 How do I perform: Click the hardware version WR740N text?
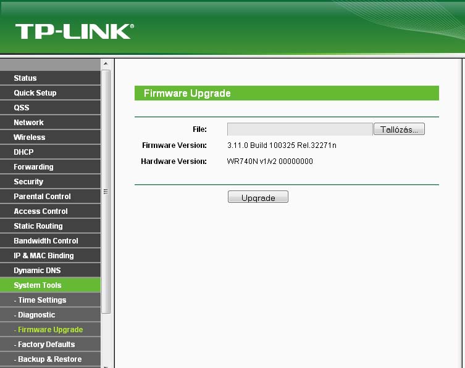pyautogui.click(x=270, y=162)
